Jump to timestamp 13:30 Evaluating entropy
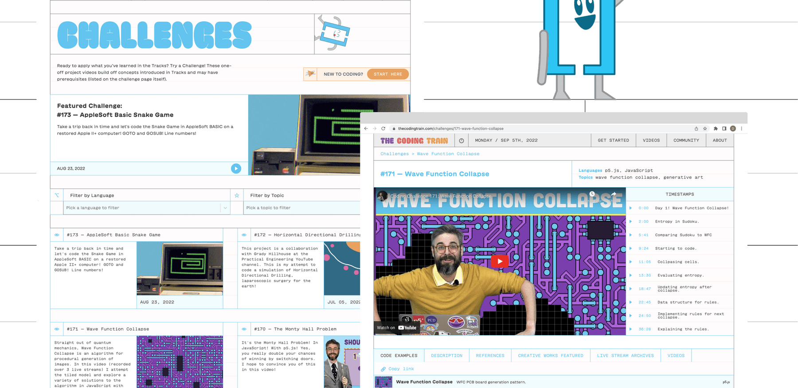The width and height of the screenshot is (798, 388). 680,275
